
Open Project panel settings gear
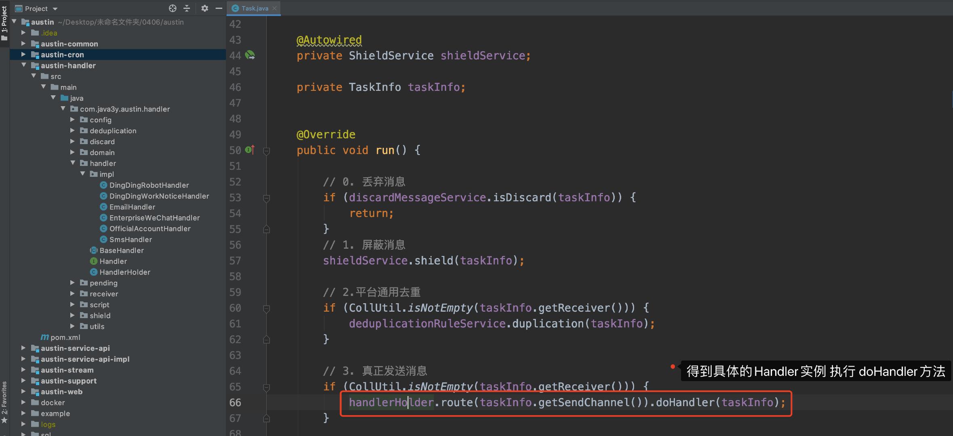(205, 8)
